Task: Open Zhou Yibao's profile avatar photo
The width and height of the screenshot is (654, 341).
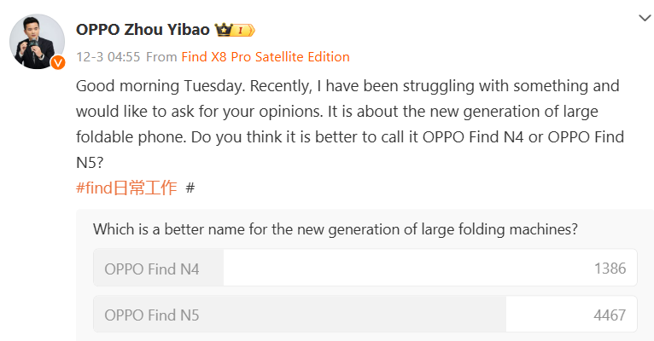Action: 37,42
